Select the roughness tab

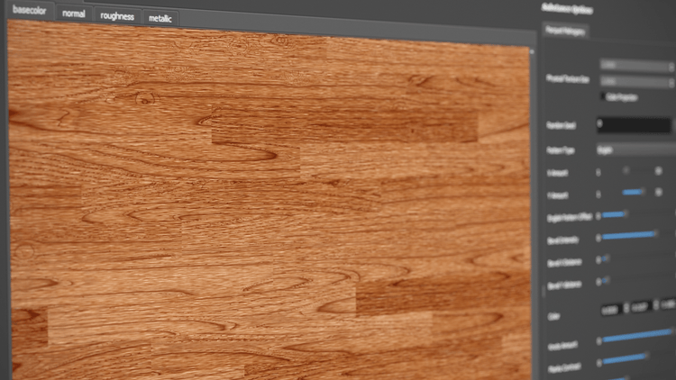click(x=117, y=16)
